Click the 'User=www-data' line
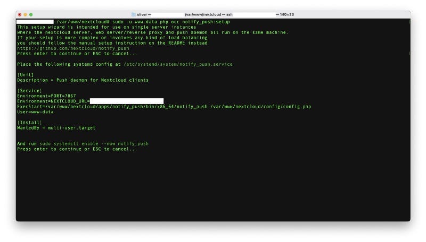The width and height of the screenshot is (426, 242). pos(35,112)
